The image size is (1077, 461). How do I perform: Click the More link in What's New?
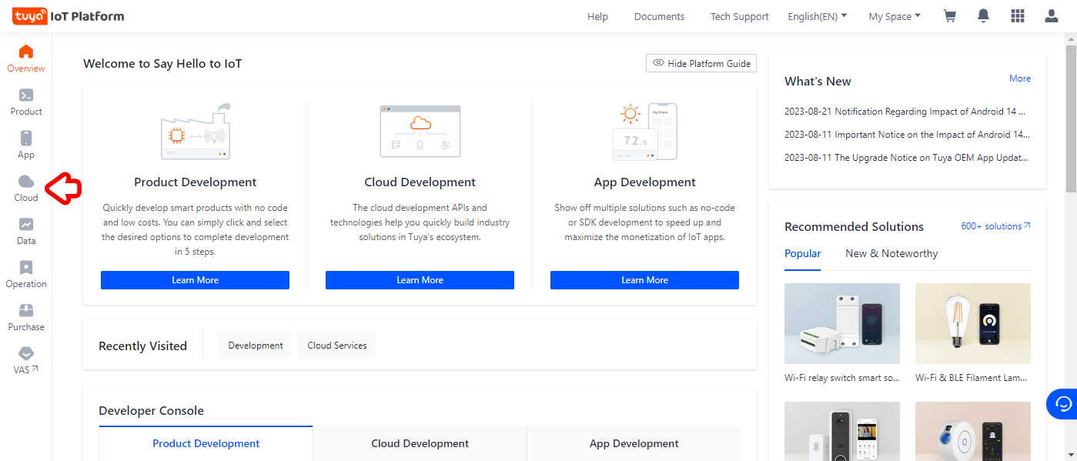[1020, 79]
